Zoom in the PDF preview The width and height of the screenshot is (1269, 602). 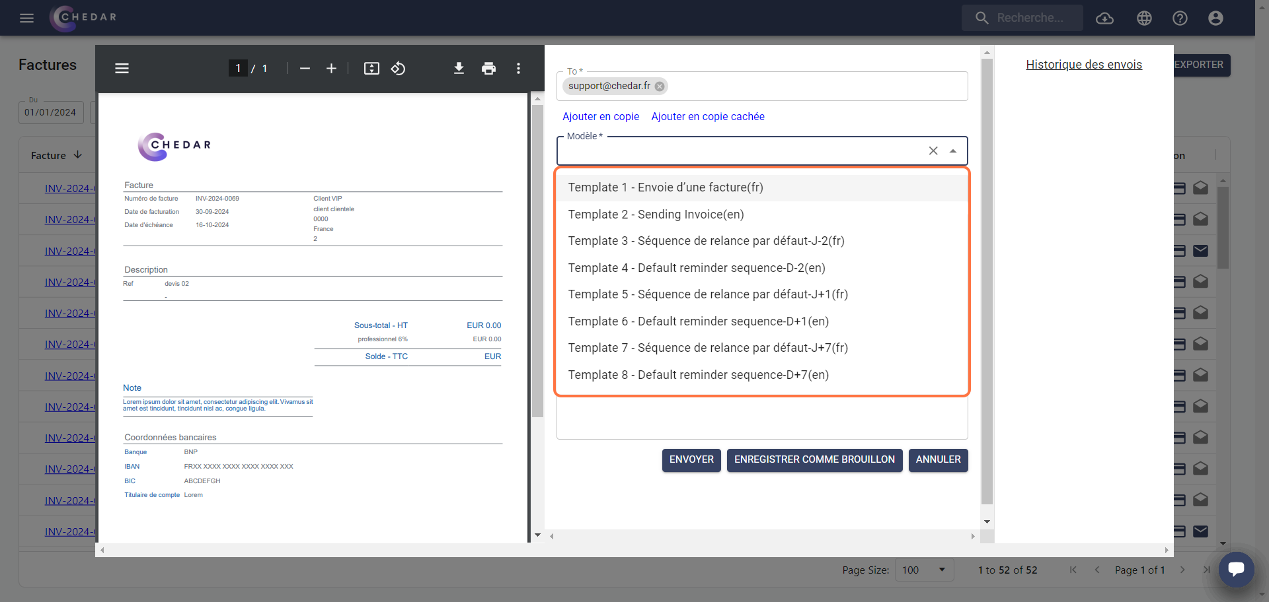pos(332,69)
